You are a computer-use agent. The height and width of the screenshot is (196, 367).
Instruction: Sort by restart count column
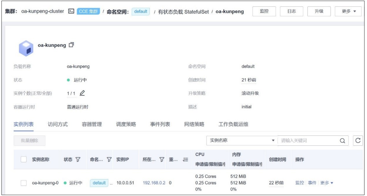(x=186, y=160)
